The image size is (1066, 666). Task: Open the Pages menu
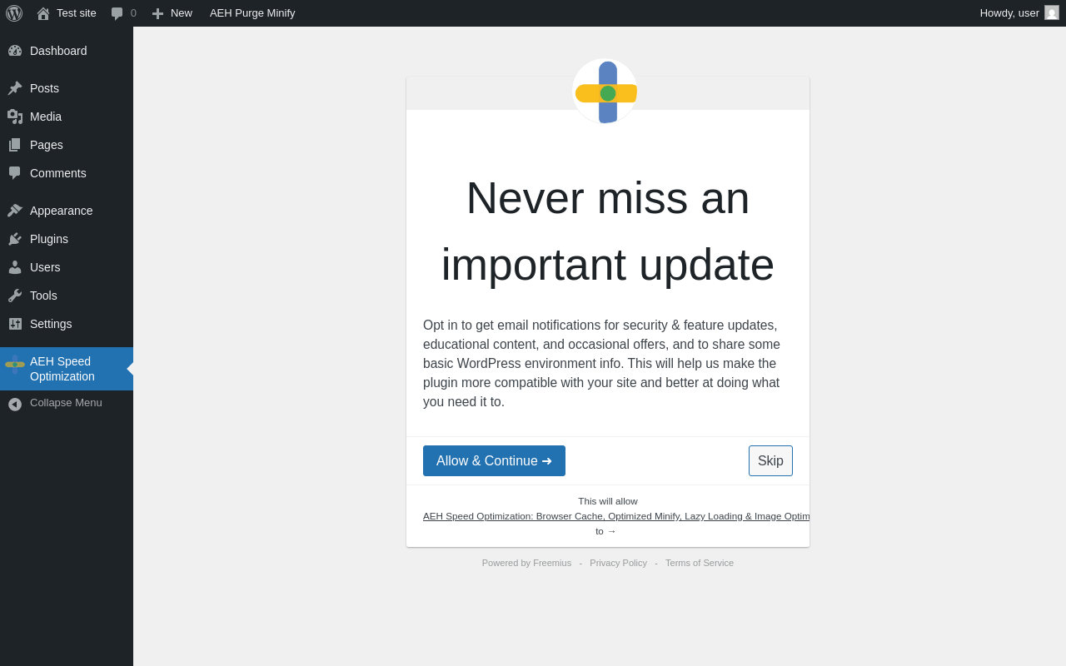tap(67, 145)
